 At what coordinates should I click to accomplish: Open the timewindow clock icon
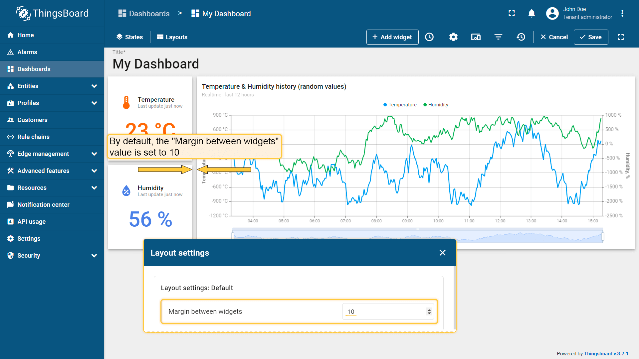[x=429, y=37]
